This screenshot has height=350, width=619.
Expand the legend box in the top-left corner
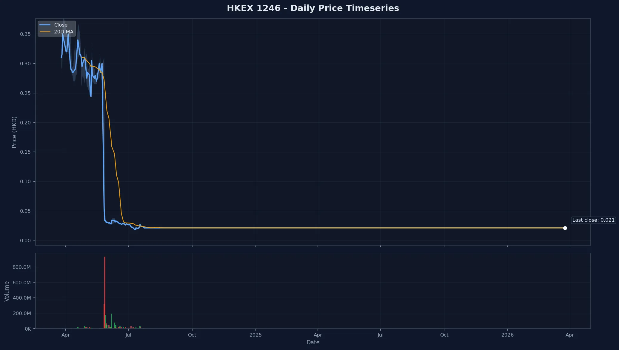pyautogui.click(x=57, y=28)
